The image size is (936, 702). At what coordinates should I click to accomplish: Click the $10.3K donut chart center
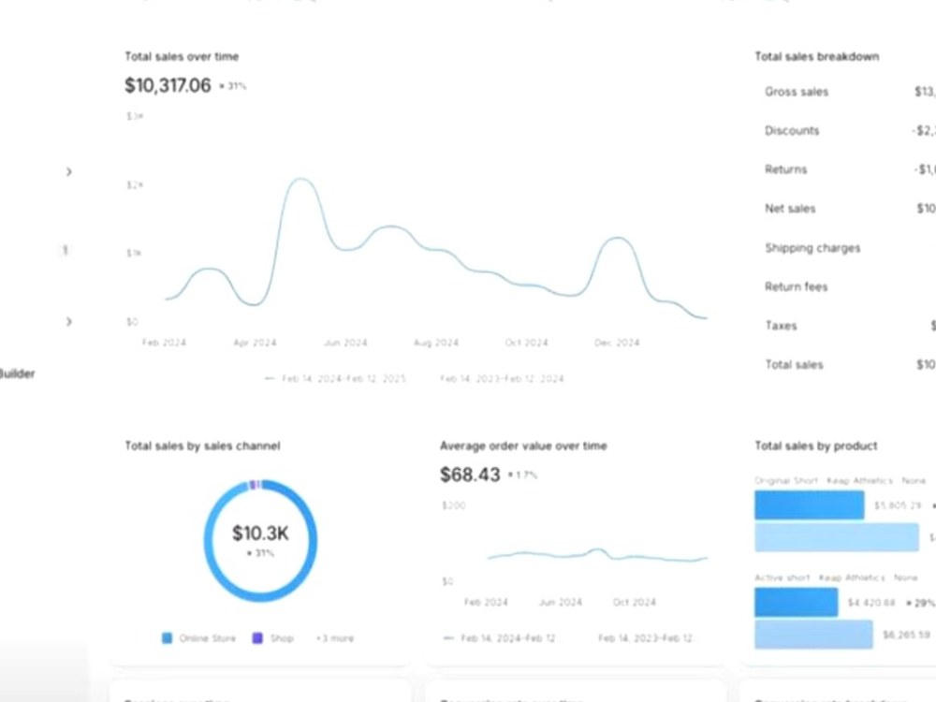tap(260, 534)
